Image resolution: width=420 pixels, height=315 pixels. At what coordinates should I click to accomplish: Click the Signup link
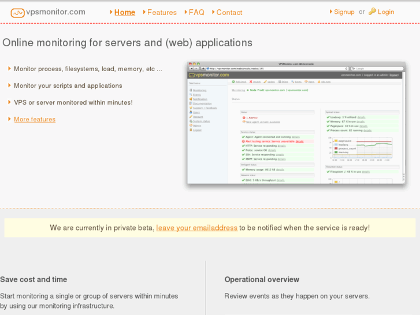[344, 12]
